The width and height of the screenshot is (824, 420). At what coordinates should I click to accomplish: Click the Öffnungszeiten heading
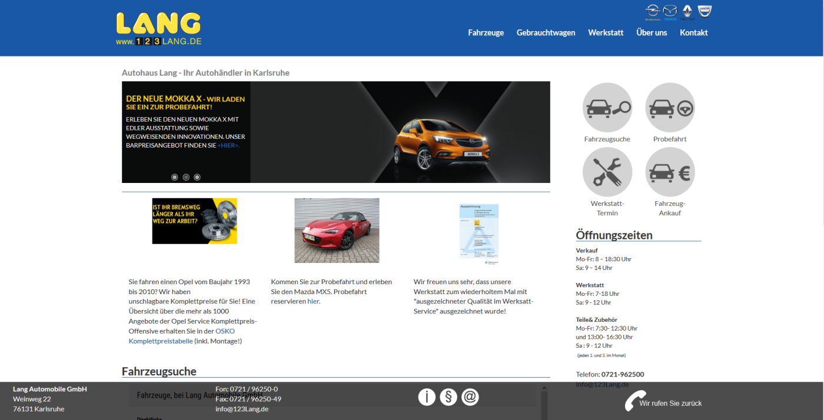[614, 235]
